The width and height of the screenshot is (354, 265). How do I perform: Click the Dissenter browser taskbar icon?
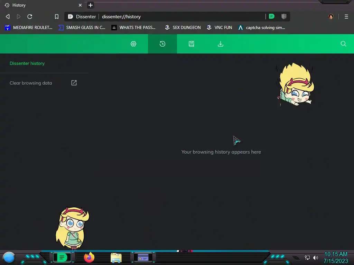(x=62, y=257)
